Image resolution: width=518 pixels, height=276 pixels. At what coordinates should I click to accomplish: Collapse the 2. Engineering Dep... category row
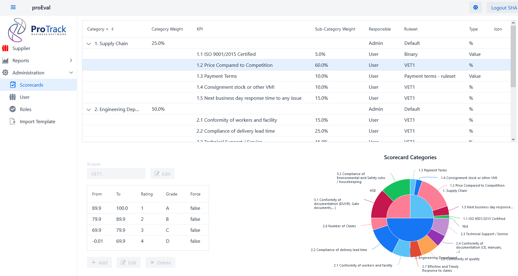(x=89, y=109)
